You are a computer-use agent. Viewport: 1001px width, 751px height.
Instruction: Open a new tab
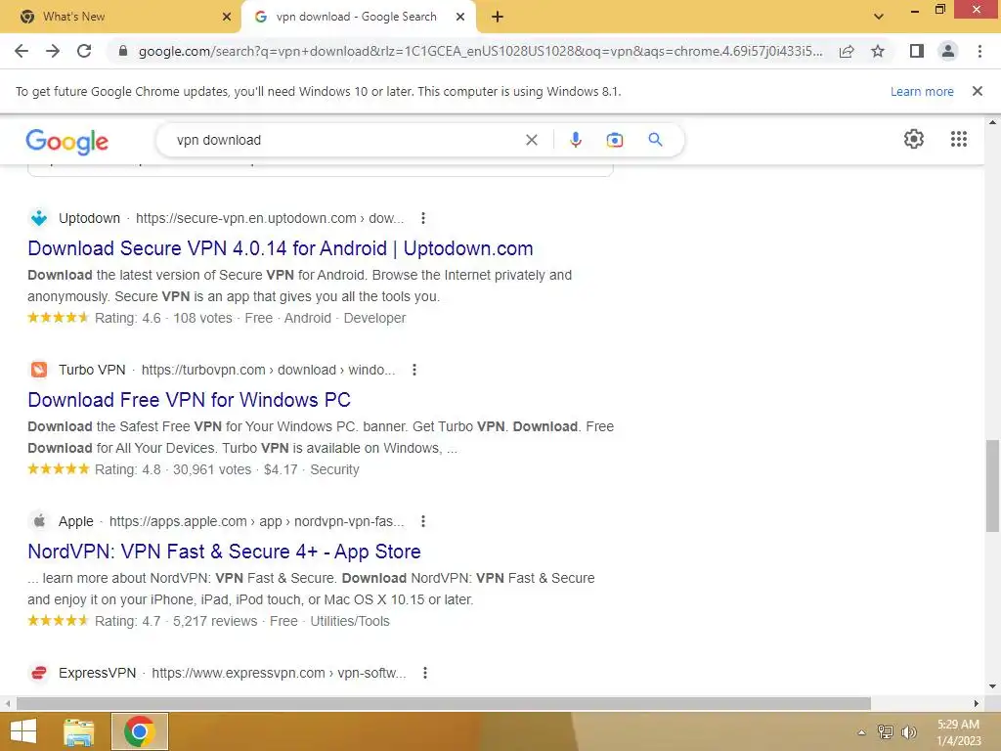pos(498,18)
